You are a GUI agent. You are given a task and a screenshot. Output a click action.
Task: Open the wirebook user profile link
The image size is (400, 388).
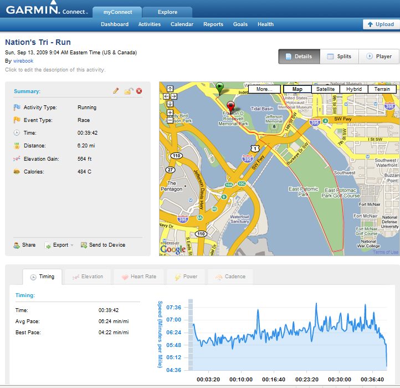23,61
